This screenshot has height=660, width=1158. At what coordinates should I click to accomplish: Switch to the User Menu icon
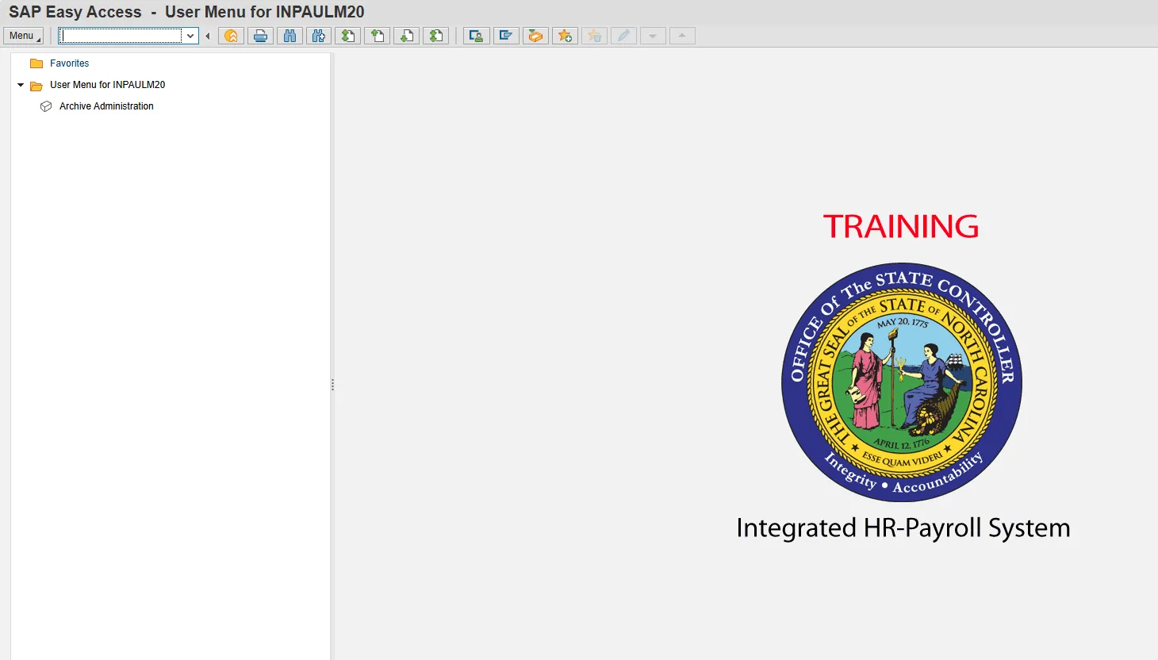[476, 36]
